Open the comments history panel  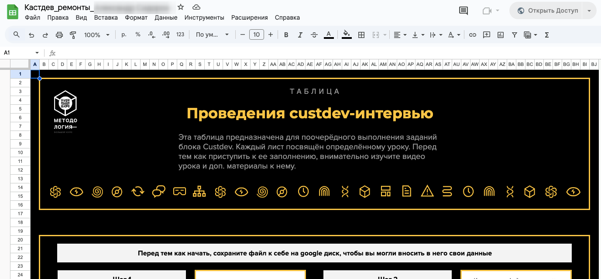pos(464,11)
